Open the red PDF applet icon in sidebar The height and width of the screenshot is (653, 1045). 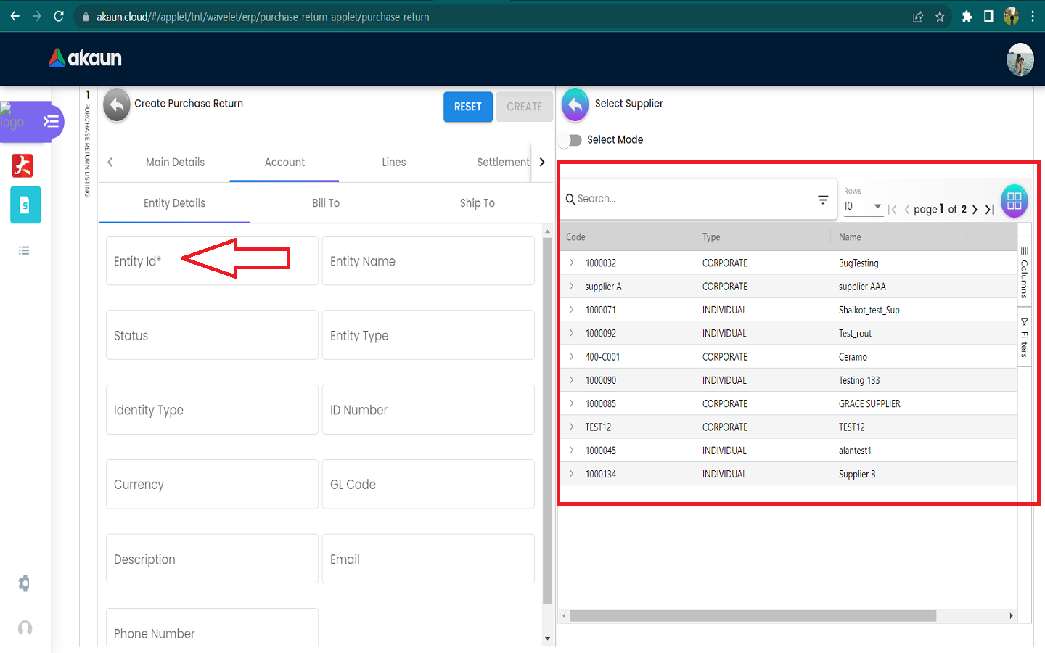click(22, 166)
